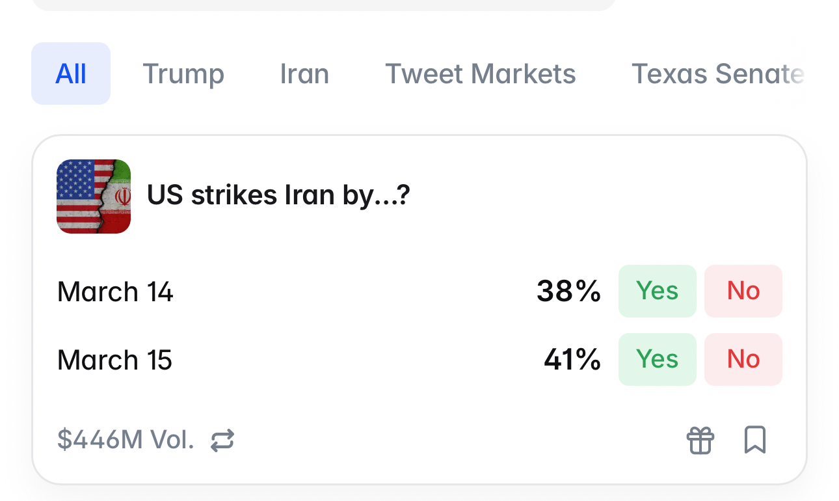Viewport: 839px width, 501px height.
Task: Open the Iran category tab
Action: tap(304, 74)
